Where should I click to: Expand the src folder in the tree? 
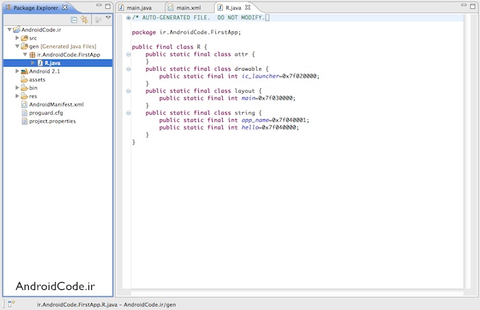point(17,38)
